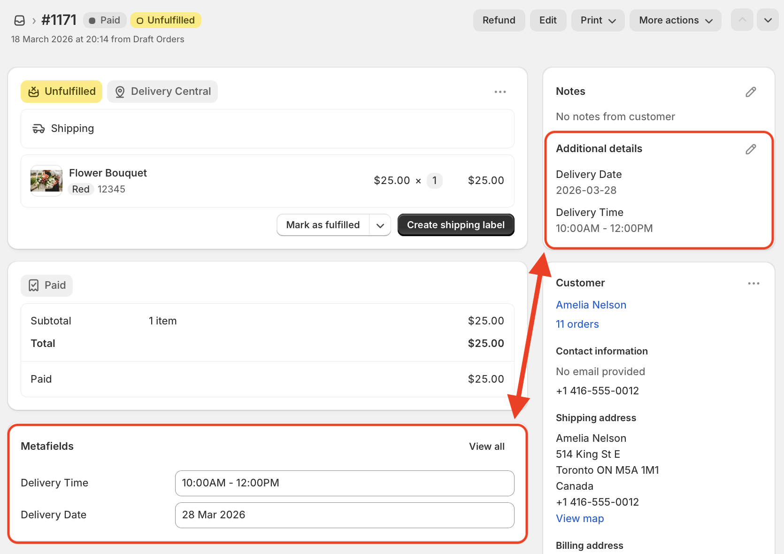The image size is (784, 554).
Task: Click the Delivery Date metafield input
Action: coord(345,515)
